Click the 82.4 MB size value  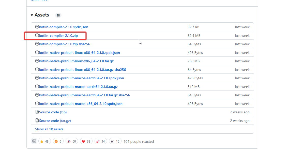click(194, 36)
